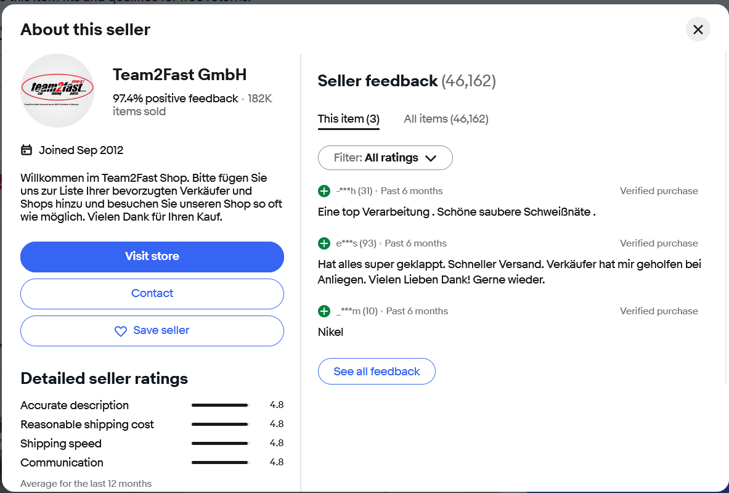Screen dimensions: 729x493
Task: Close the About this seller dialog
Action: click(698, 30)
